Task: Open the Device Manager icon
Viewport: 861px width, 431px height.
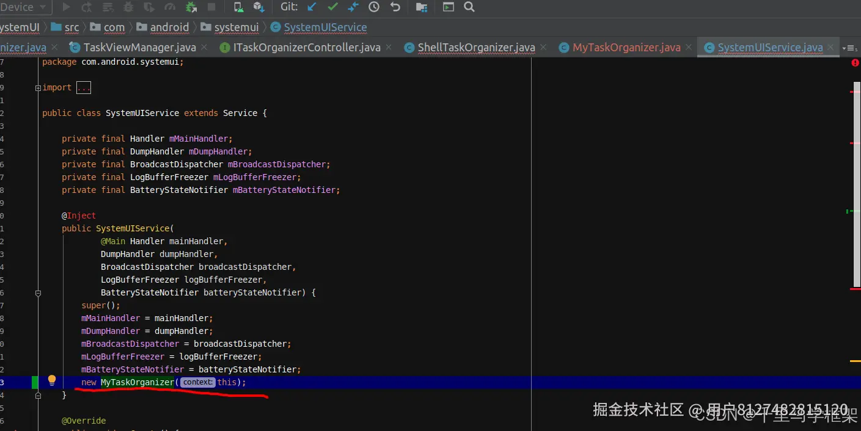Action: pos(238,7)
